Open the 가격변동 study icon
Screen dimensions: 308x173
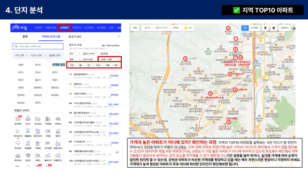click(x=48, y=120)
